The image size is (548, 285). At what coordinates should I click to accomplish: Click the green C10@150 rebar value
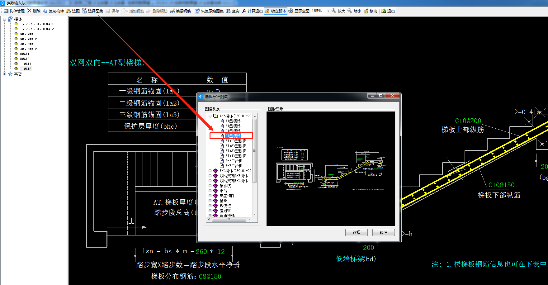[501, 185]
